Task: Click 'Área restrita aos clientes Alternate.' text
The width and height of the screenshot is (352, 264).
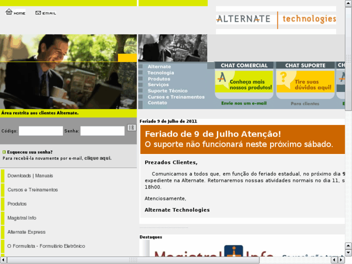Action: tap(40, 113)
